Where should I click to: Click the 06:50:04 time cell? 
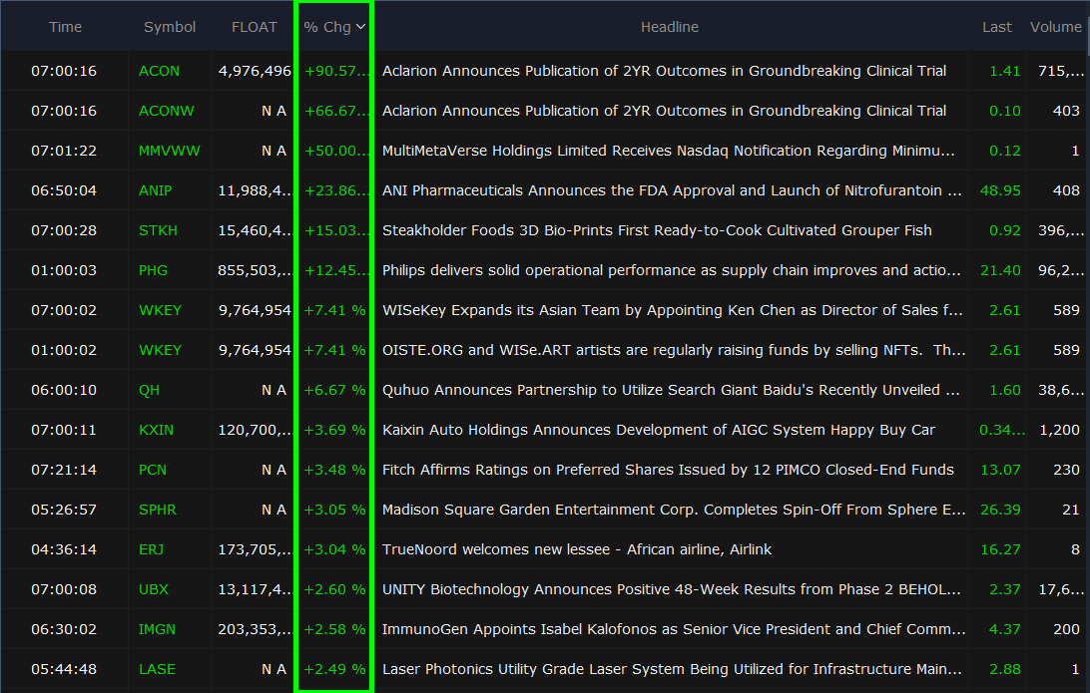[x=64, y=190]
